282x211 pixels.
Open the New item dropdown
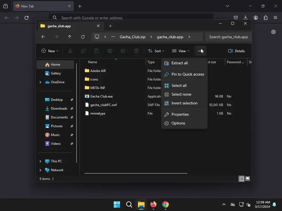50,51
